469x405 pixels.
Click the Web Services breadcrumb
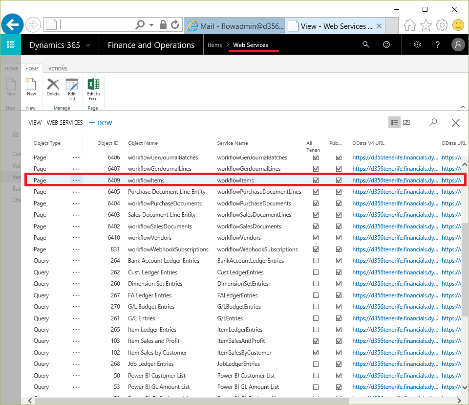point(250,45)
